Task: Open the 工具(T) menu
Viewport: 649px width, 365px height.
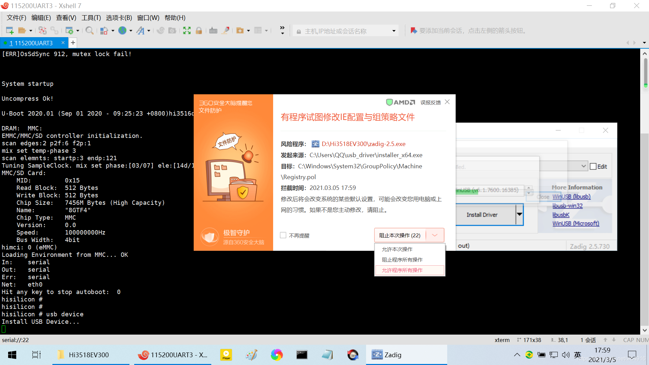Action: click(x=91, y=18)
